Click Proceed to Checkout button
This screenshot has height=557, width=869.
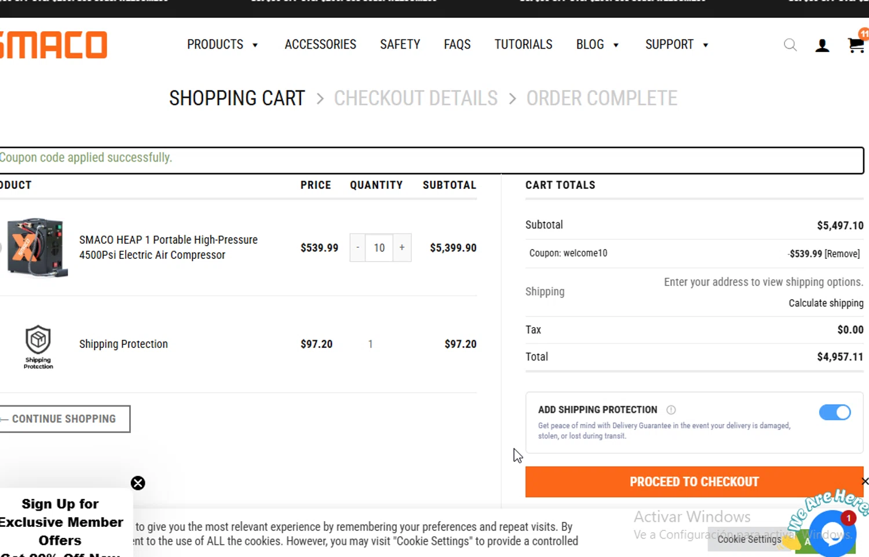[694, 482]
